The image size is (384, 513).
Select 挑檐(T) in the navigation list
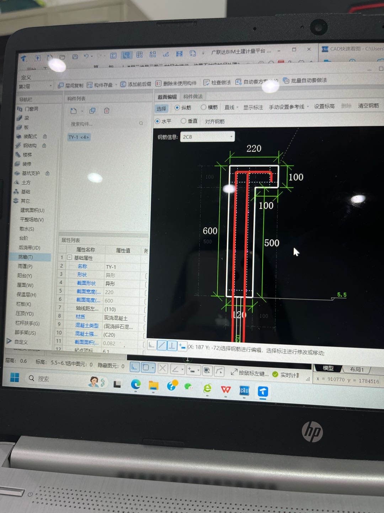tap(25, 257)
